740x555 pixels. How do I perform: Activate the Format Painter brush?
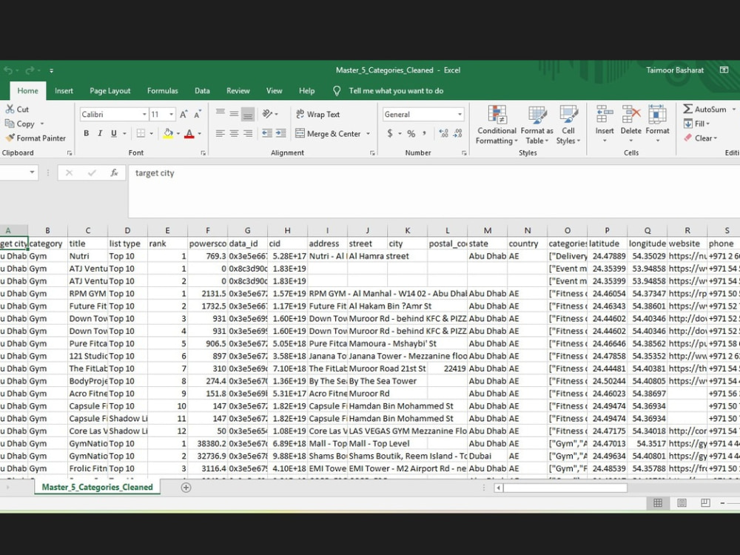tap(10, 138)
